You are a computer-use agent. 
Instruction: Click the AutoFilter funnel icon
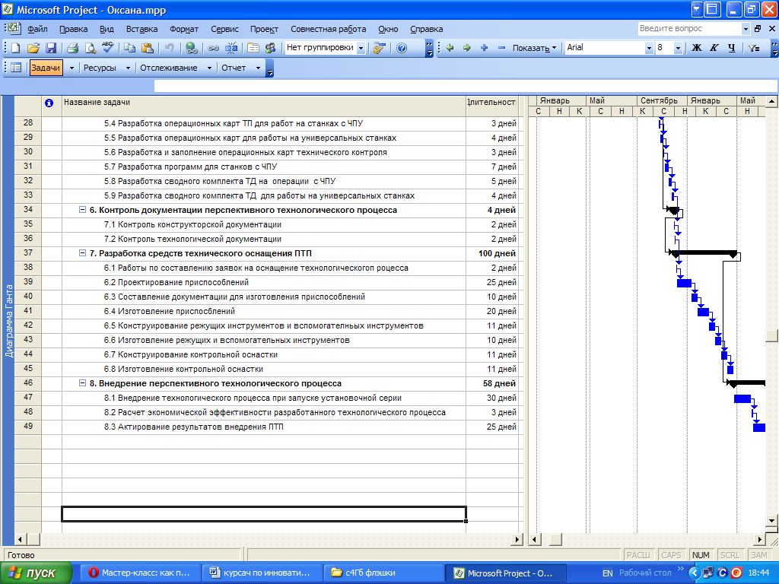753,48
